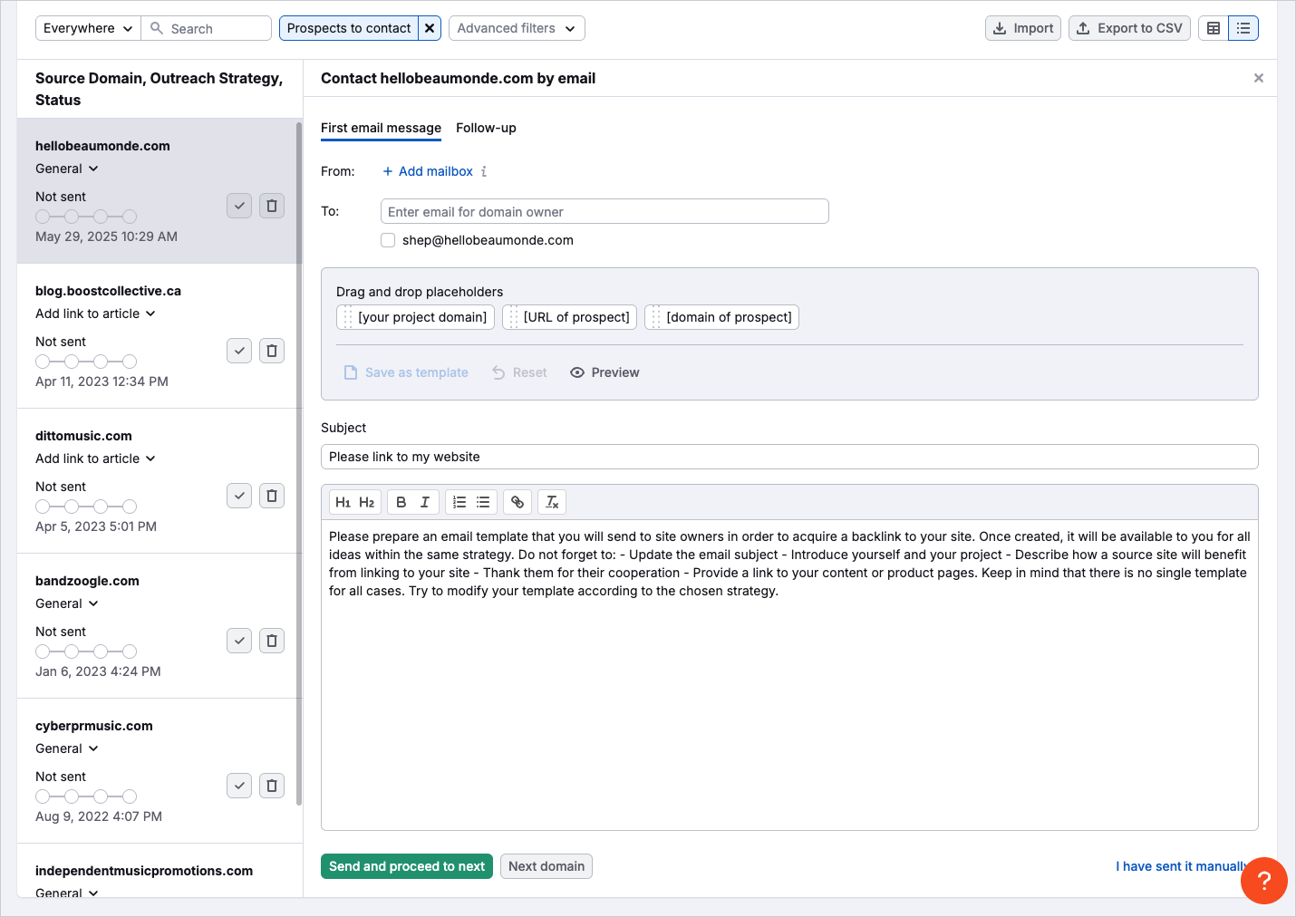
Task: Expand the Advanced filters dropdown
Action: (516, 28)
